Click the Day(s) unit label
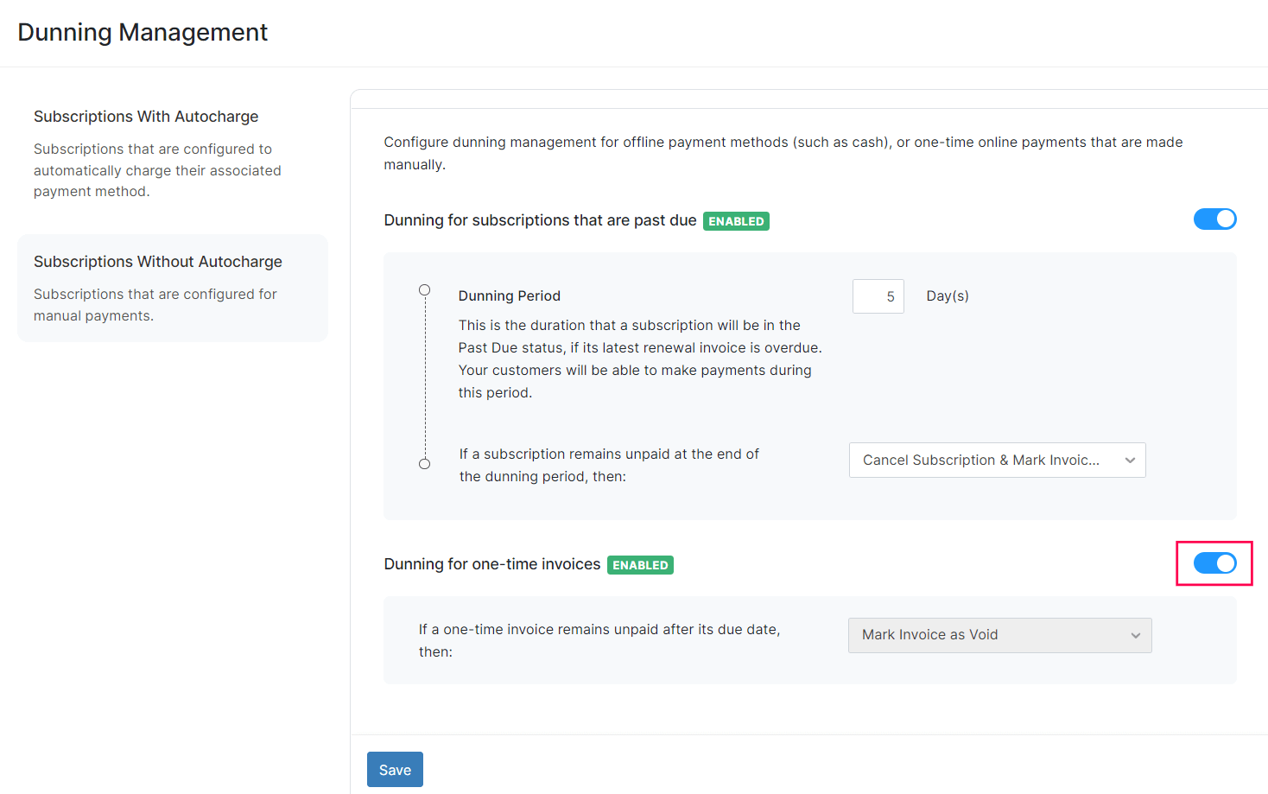 click(947, 296)
